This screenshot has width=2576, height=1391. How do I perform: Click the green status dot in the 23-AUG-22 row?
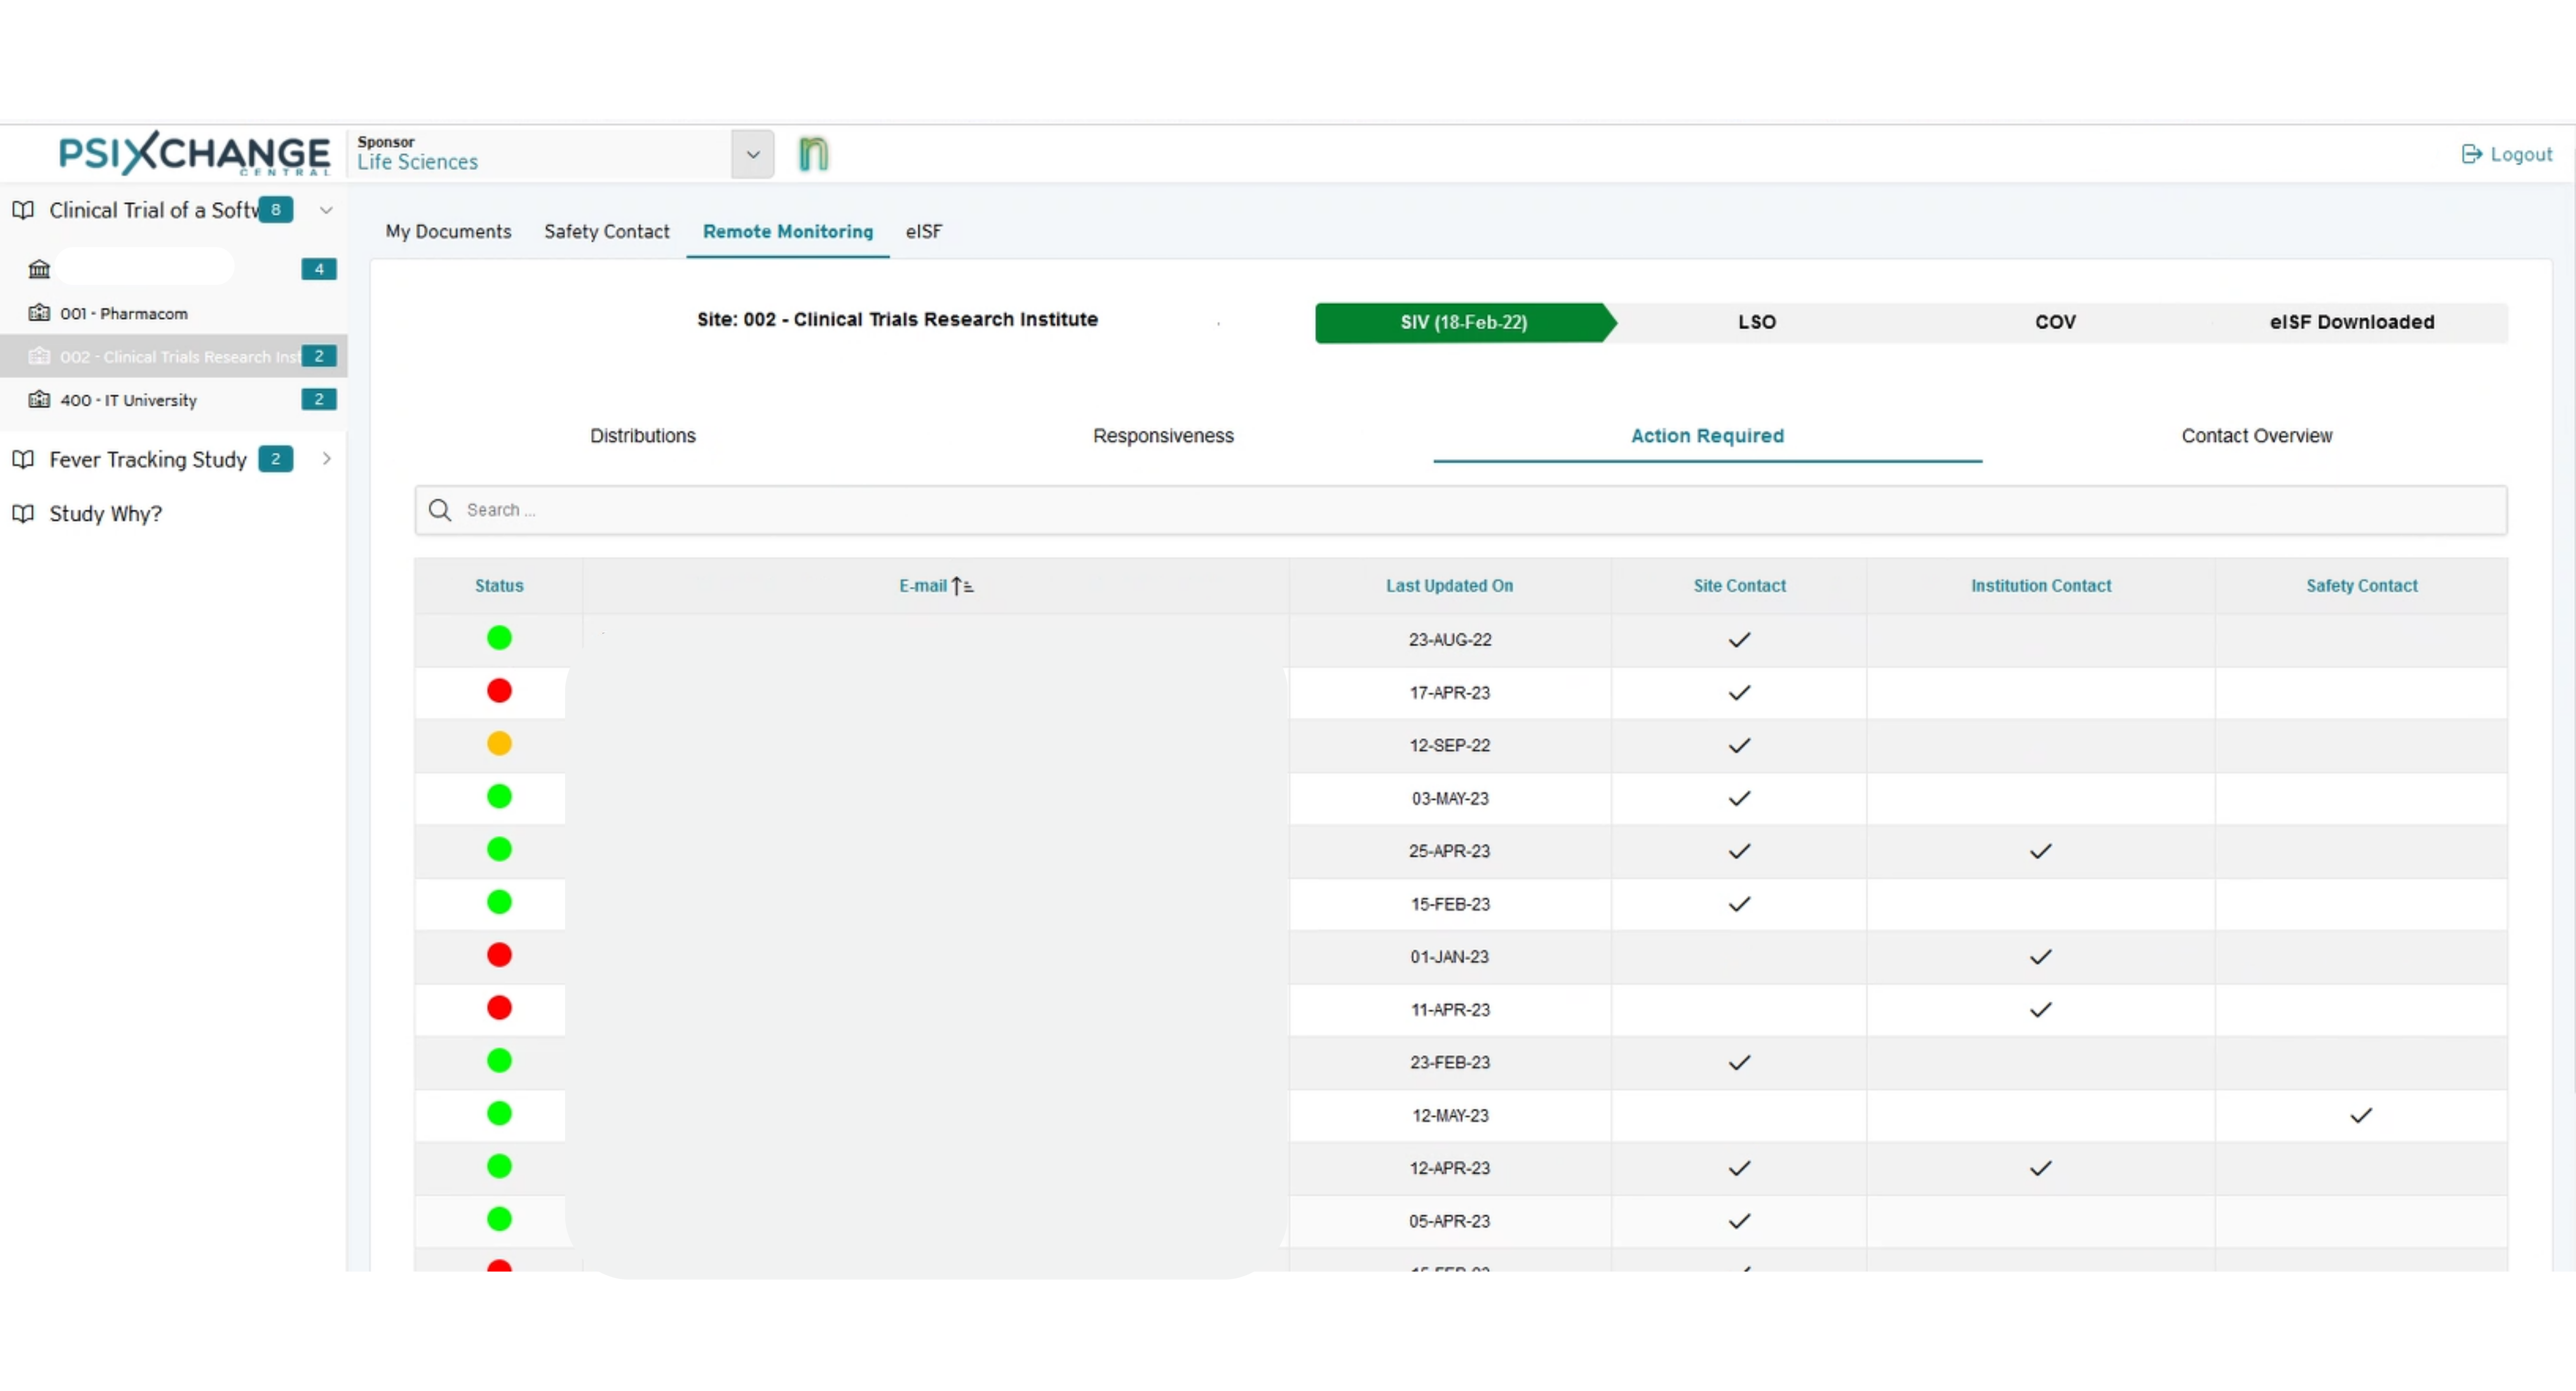tap(499, 638)
